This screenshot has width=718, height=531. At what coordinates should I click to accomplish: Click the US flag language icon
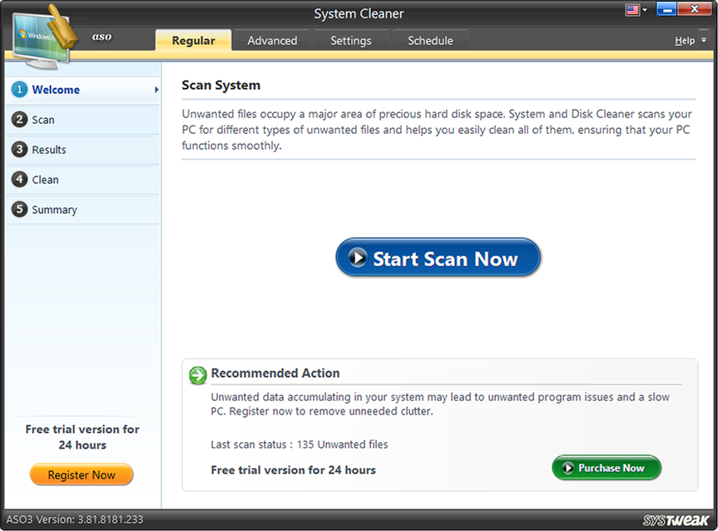(632, 9)
